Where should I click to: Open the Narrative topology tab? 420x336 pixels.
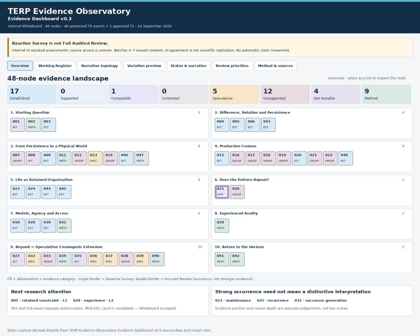100,66
